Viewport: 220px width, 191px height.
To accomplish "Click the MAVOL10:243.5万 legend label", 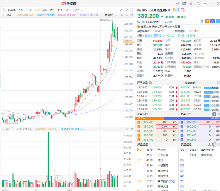I will point(72,129).
